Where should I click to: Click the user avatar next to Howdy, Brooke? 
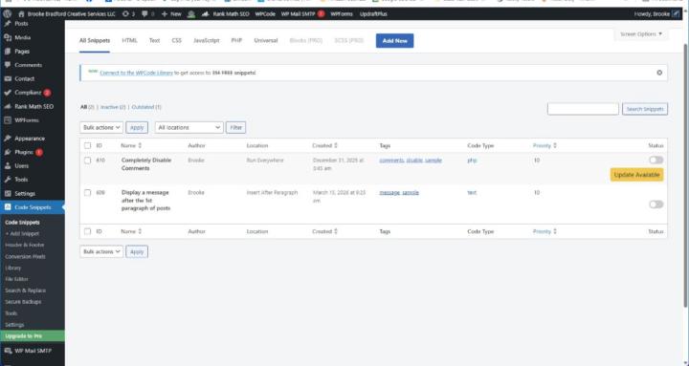(676, 14)
